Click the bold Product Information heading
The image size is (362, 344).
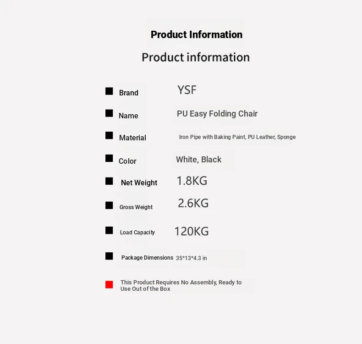point(197,35)
